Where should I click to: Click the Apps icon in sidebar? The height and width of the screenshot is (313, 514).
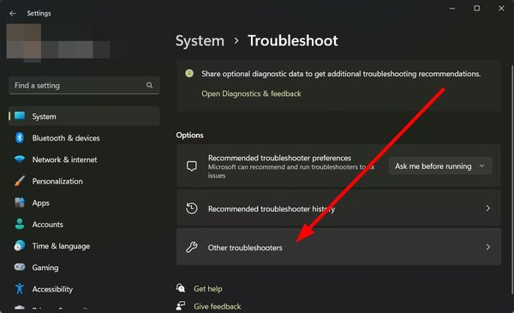click(x=20, y=202)
